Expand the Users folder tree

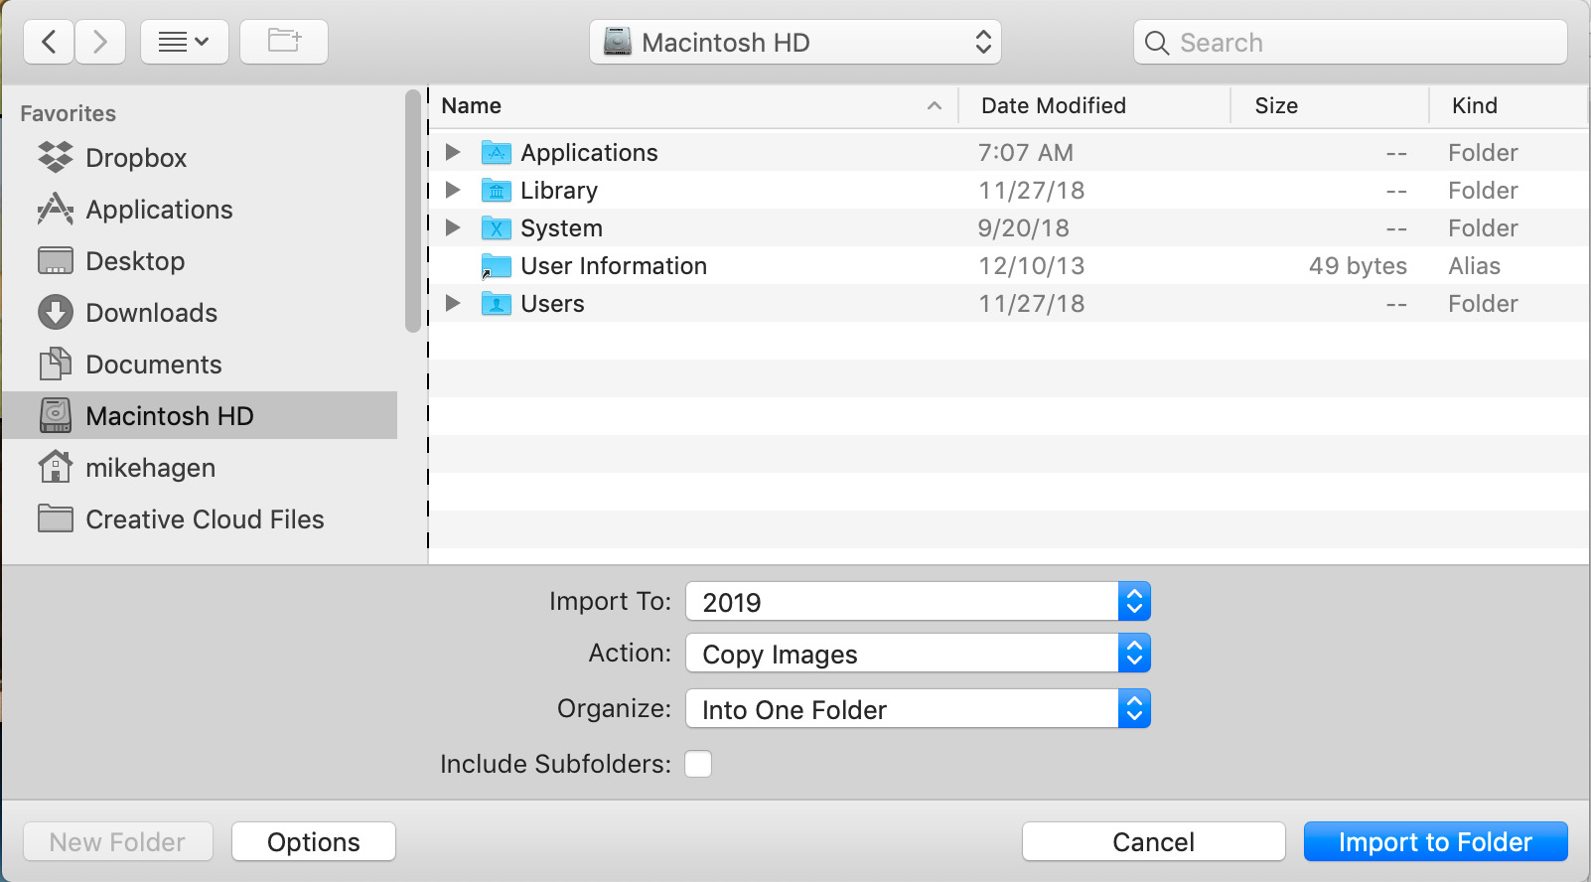453,303
